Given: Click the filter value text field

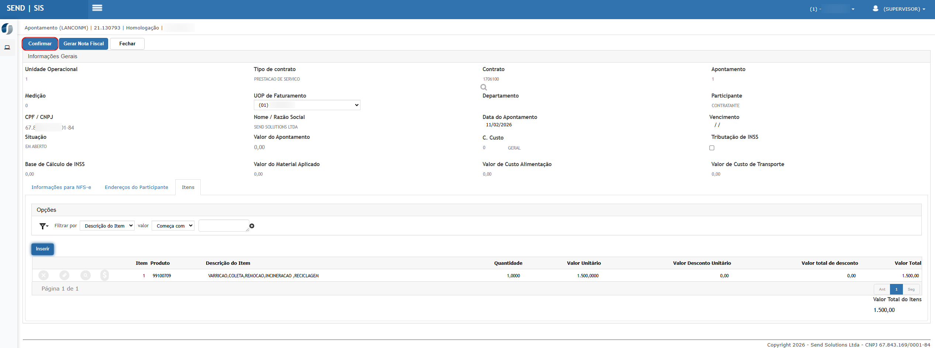Looking at the screenshot, I should pos(224,226).
